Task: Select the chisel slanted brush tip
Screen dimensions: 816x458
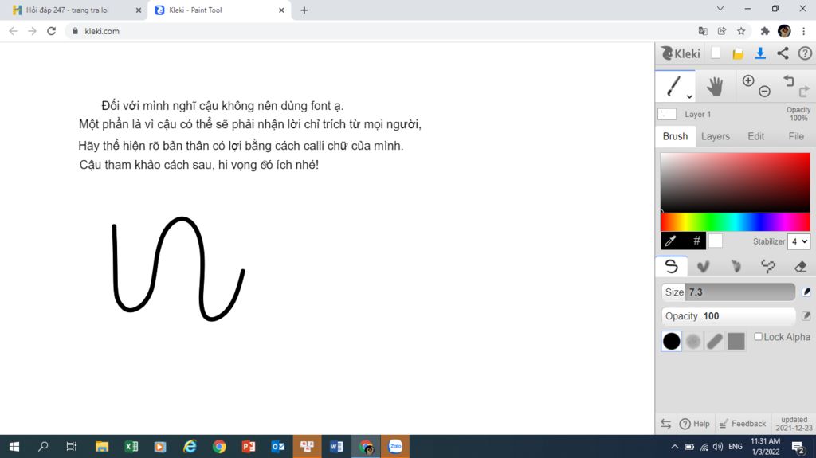Action: pyautogui.click(x=715, y=342)
